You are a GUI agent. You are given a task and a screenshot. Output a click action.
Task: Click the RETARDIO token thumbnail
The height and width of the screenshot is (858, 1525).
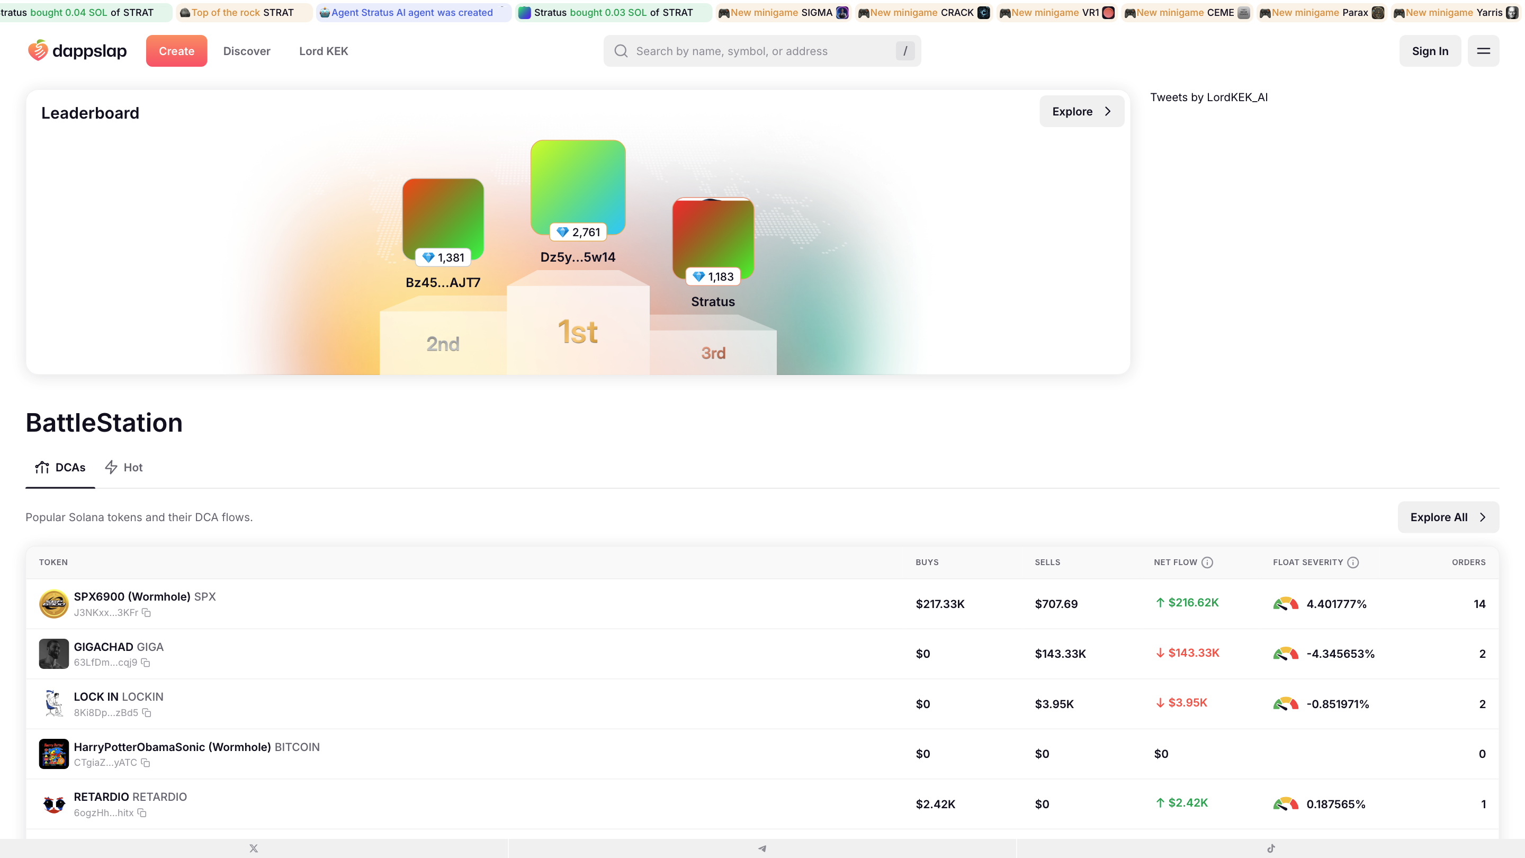click(x=54, y=804)
